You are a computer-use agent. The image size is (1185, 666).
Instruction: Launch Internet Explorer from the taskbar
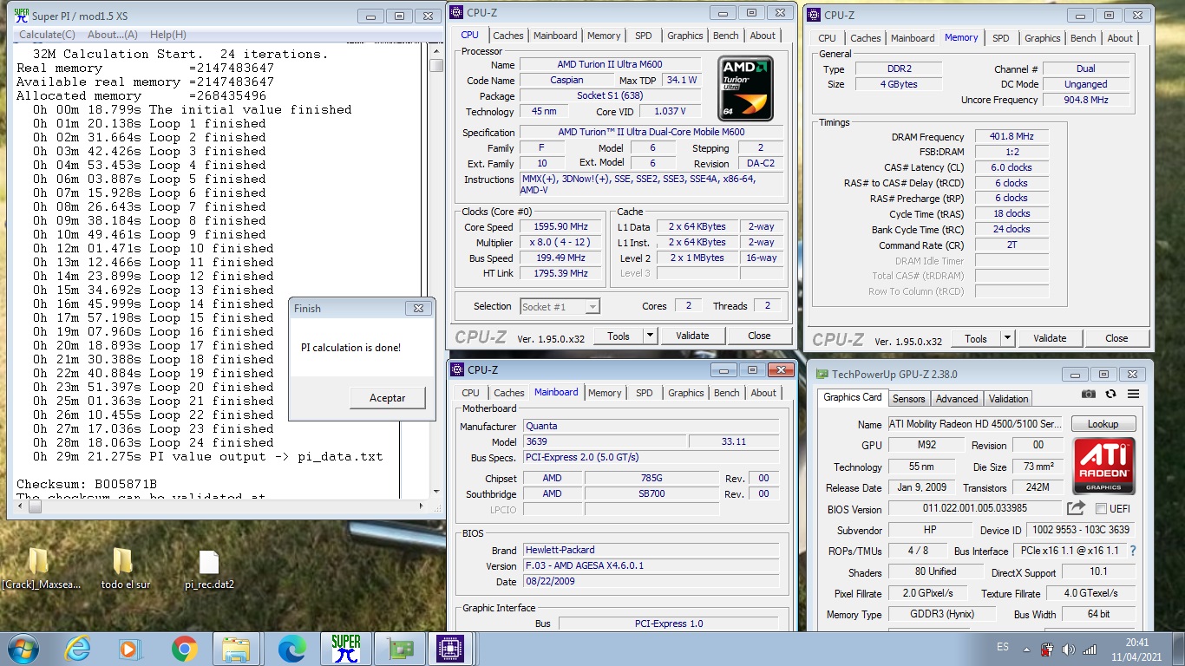tap(78, 649)
